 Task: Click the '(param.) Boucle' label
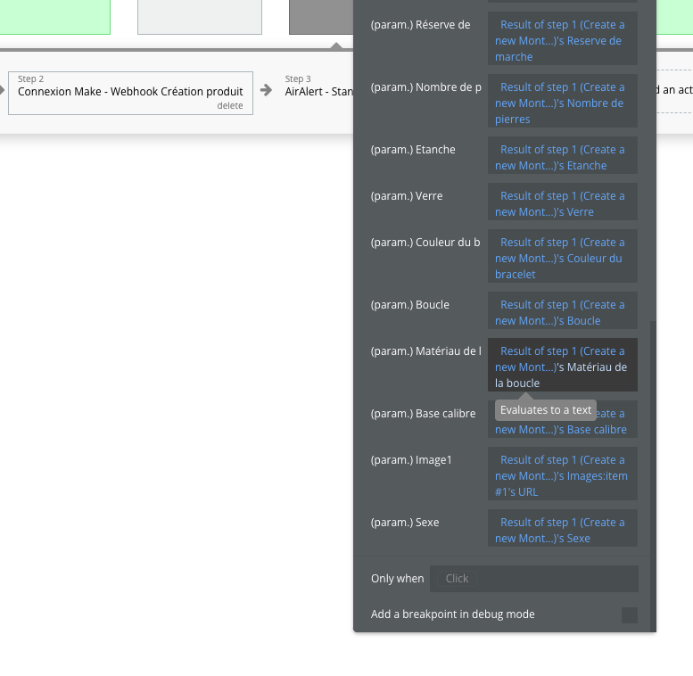[409, 304]
